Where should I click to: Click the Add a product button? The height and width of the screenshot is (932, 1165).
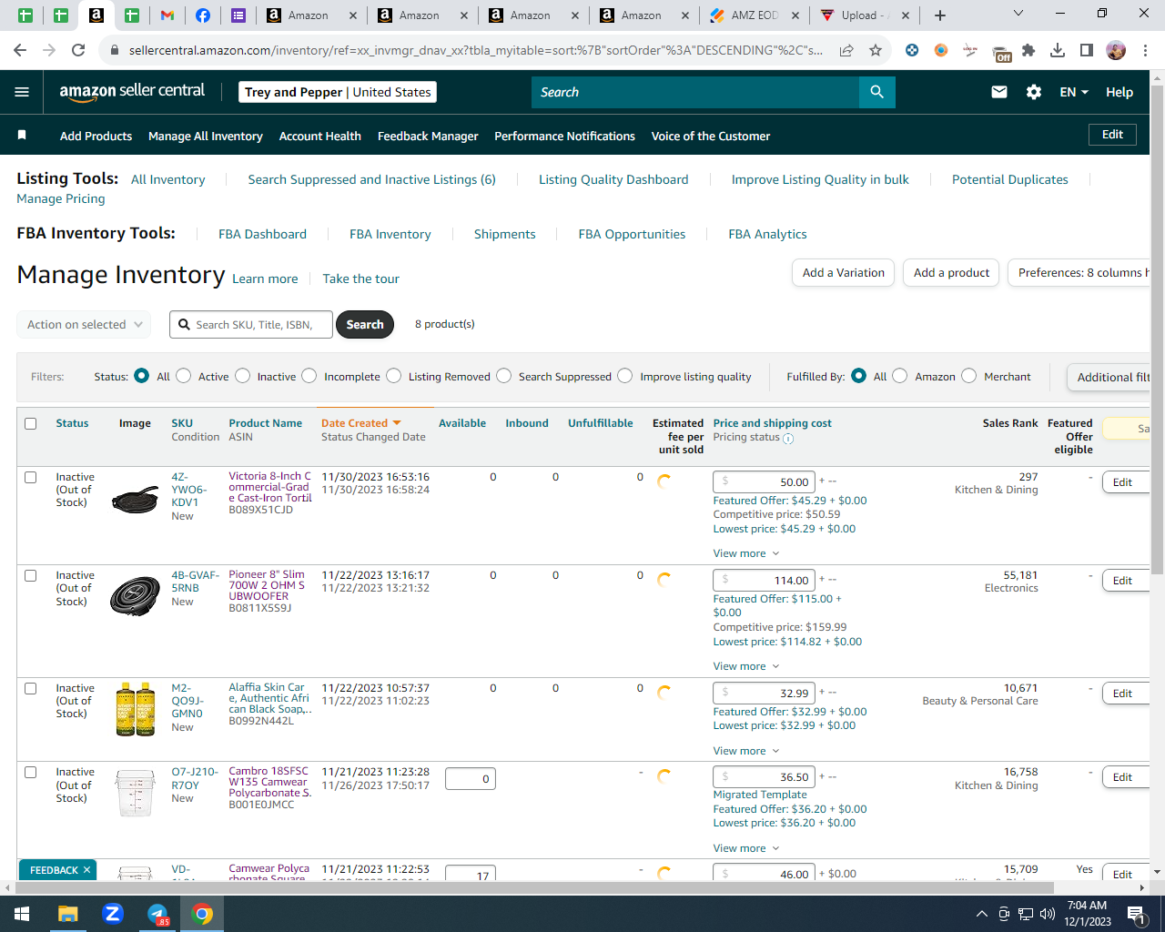coord(951,273)
